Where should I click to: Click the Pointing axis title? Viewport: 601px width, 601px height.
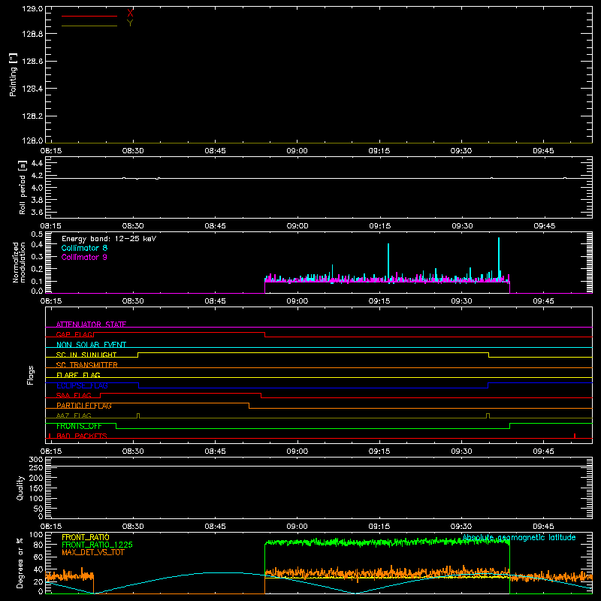(13, 74)
